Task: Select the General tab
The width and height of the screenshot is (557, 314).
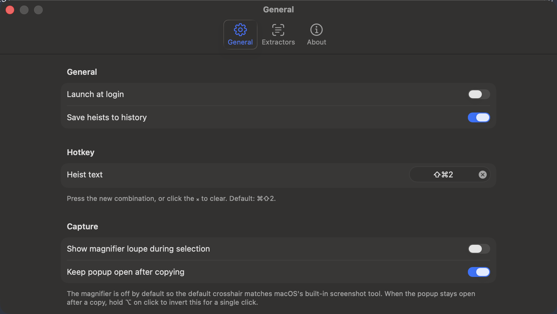Action: (240, 35)
